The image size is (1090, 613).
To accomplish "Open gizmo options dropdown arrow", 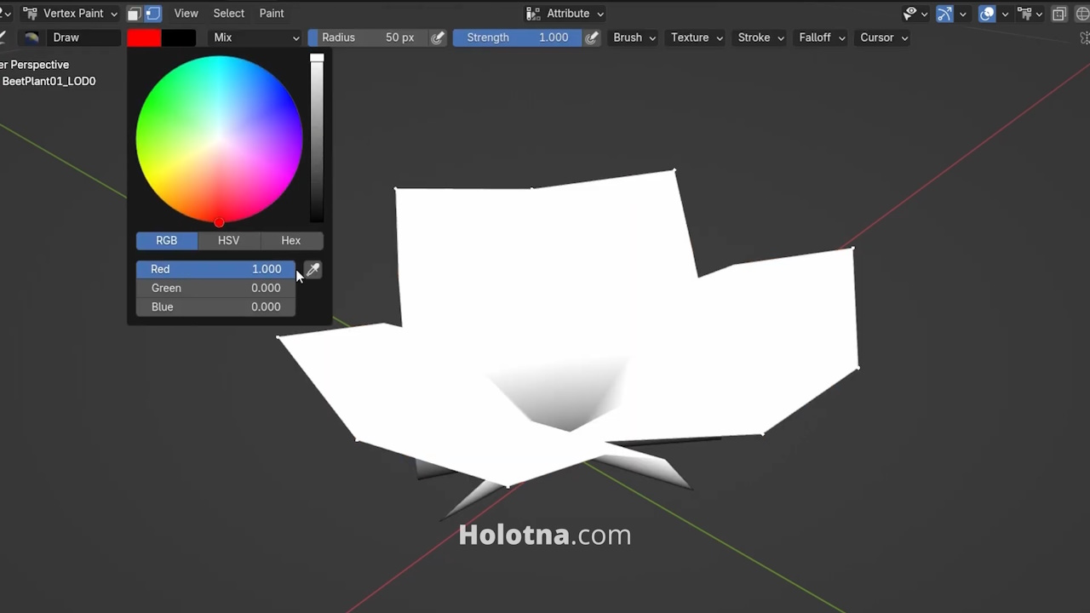I will coord(962,14).
